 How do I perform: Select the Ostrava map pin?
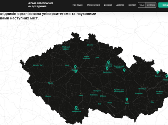click(x=167, y=76)
